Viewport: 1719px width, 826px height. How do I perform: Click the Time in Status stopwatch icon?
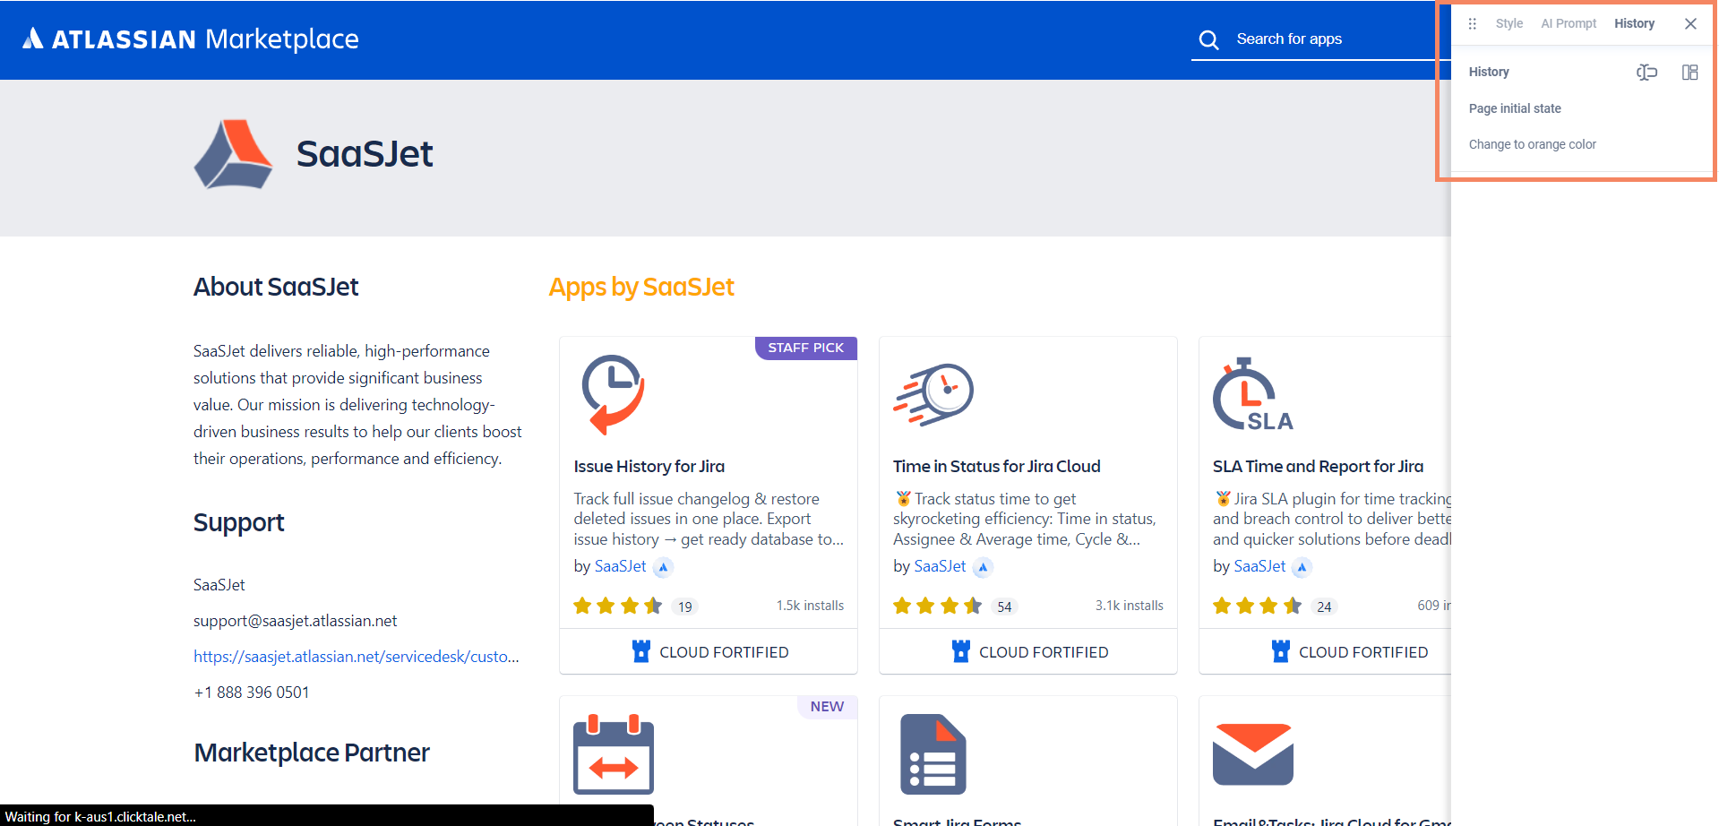point(933,394)
